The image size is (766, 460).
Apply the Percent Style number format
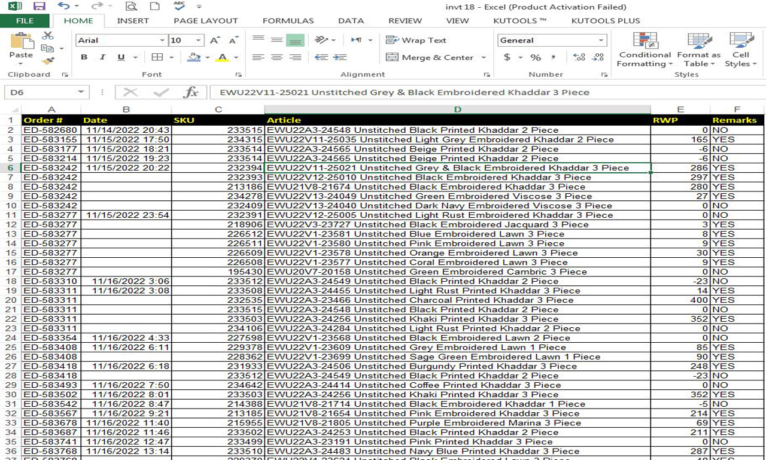[x=536, y=57]
